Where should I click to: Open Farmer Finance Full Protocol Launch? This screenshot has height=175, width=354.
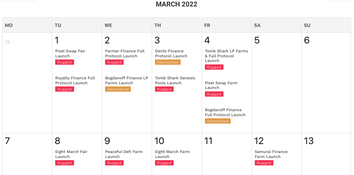point(125,53)
